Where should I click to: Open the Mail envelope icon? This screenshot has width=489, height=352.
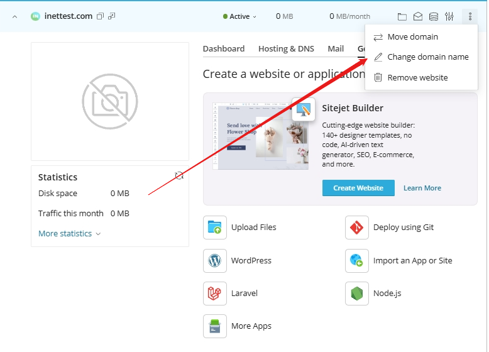(418, 16)
